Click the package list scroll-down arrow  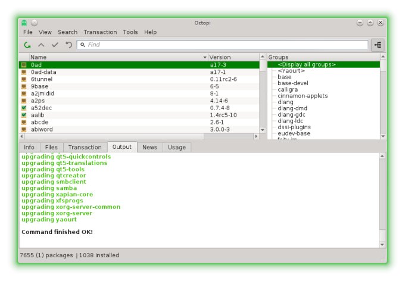[x=263, y=129]
